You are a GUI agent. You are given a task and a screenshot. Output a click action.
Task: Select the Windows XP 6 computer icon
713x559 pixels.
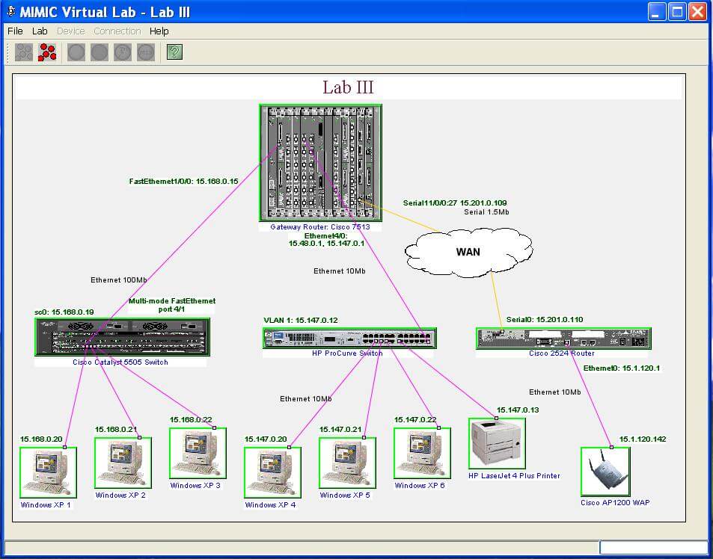pos(422,453)
